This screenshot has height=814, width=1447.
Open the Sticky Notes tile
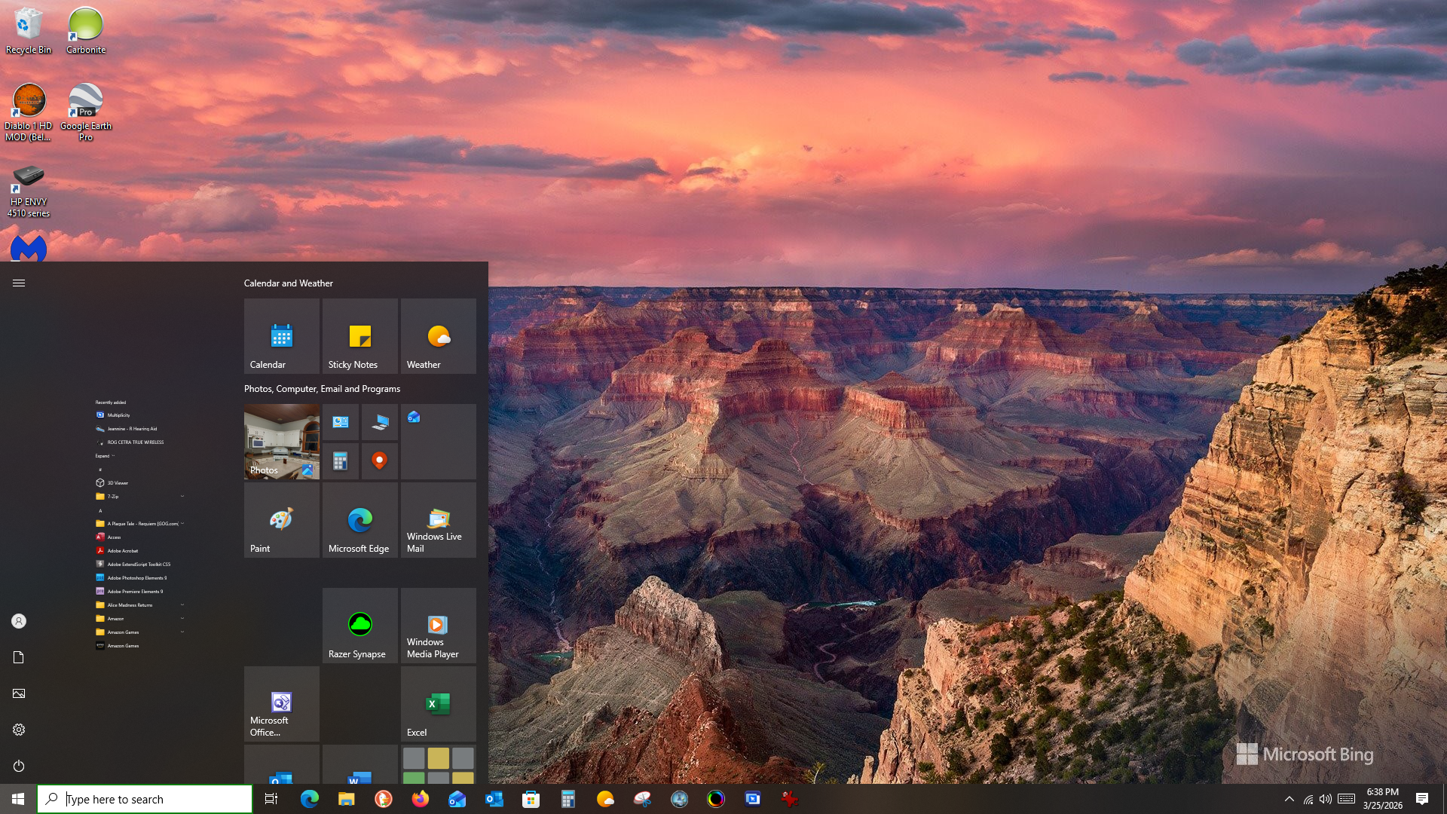pos(359,336)
